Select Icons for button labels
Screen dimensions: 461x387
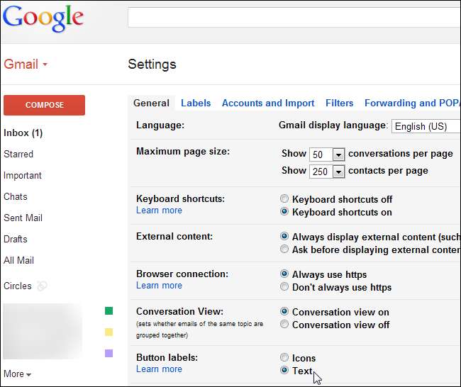[284, 358]
